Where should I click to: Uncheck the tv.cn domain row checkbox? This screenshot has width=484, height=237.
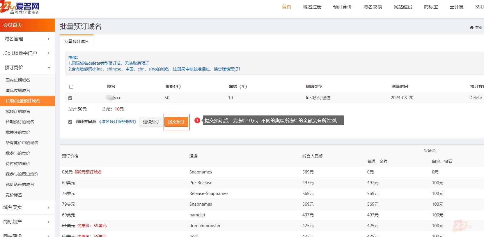(x=70, y=98)
